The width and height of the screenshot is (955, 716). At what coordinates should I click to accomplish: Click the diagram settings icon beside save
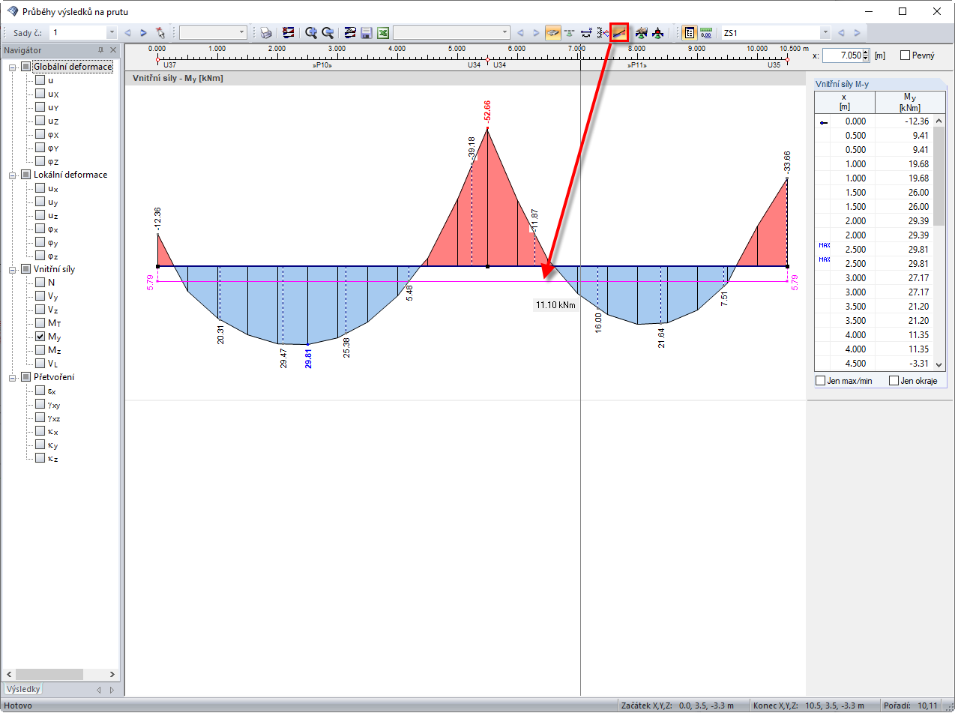(350, 33)
